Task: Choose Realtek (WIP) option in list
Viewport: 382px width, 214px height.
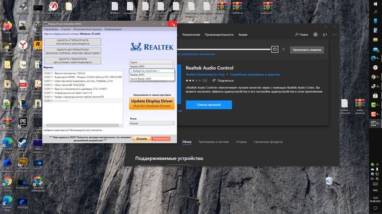Action: [152, 75]
